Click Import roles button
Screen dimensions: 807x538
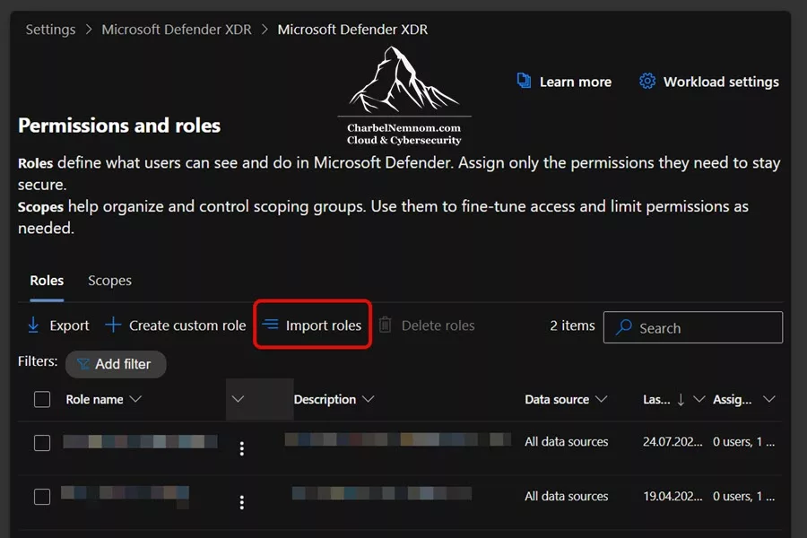(312, 325)
